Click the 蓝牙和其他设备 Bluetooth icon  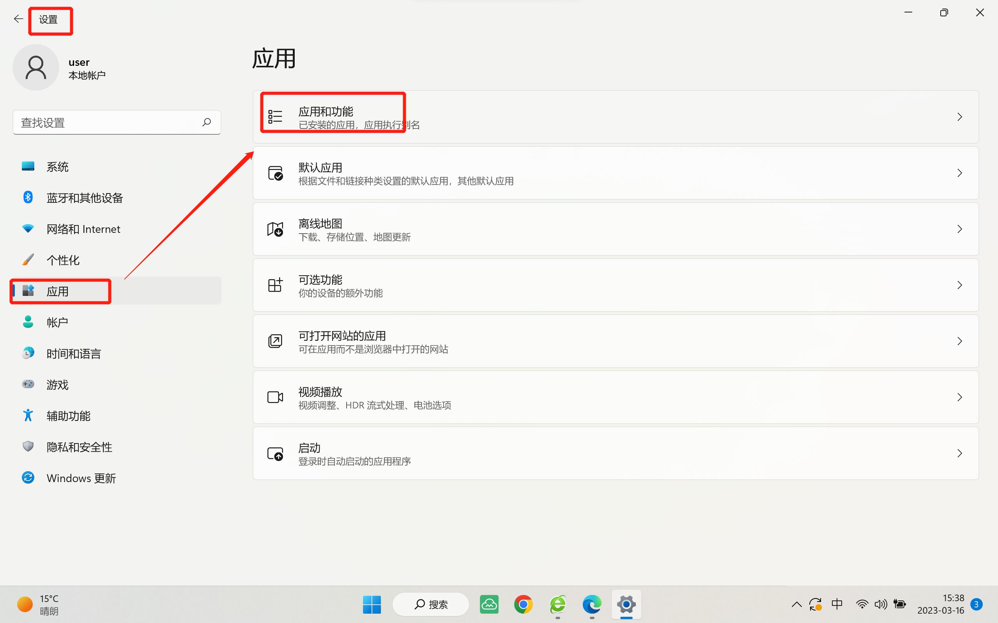coord(27,197)
